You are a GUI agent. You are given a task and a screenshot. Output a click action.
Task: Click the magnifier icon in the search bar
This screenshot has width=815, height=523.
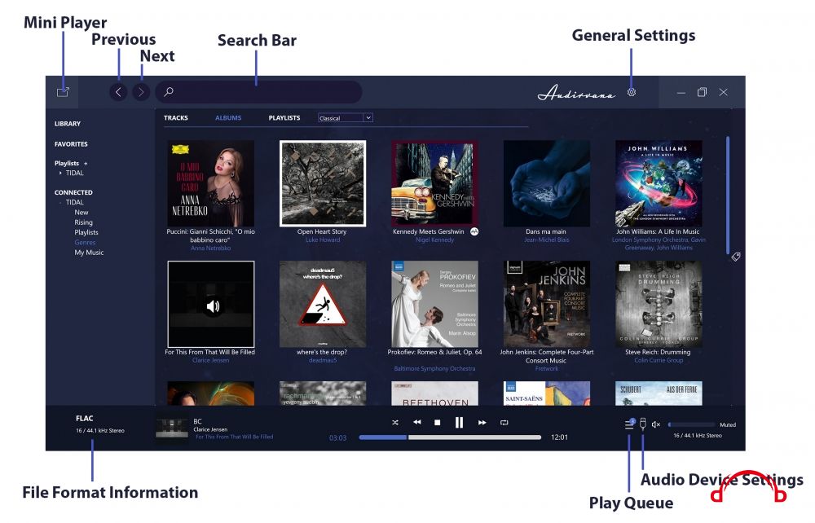tap(169, 92)
